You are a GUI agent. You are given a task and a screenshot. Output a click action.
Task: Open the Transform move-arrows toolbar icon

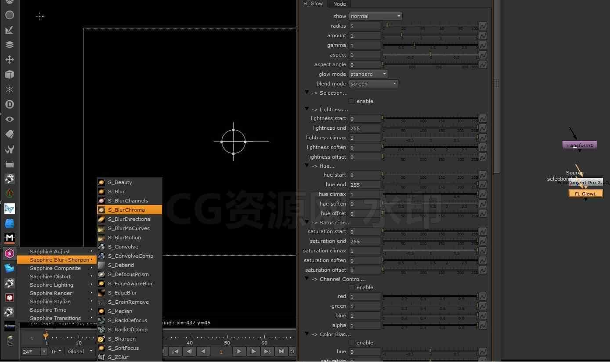coord(10,60)
